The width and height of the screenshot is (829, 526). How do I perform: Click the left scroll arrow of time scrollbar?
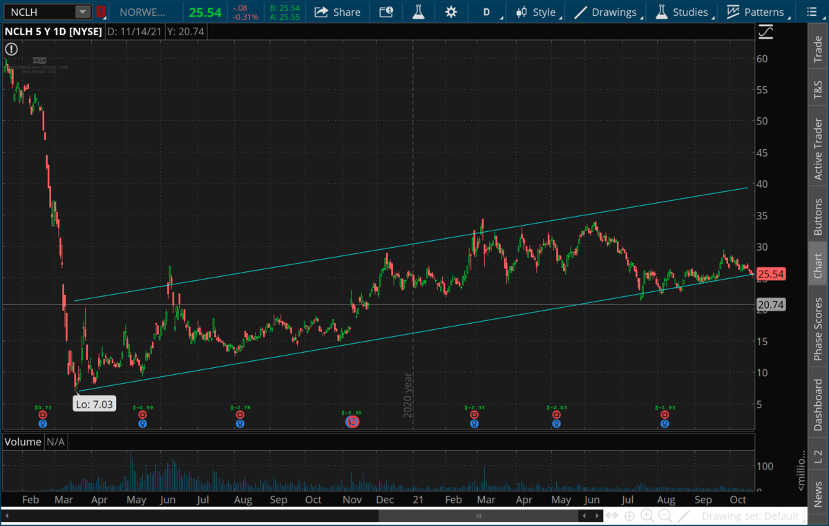[x=7, y=516]
